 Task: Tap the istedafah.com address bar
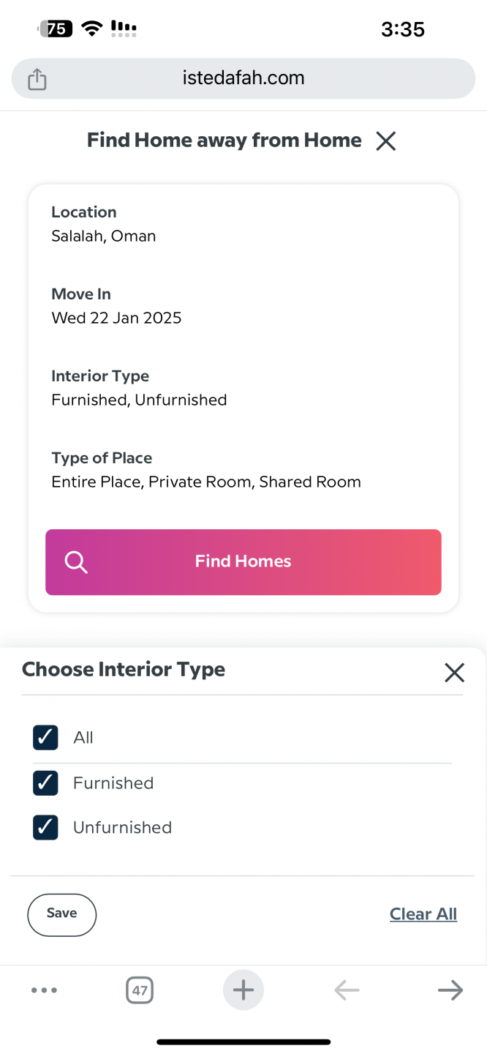243,78
